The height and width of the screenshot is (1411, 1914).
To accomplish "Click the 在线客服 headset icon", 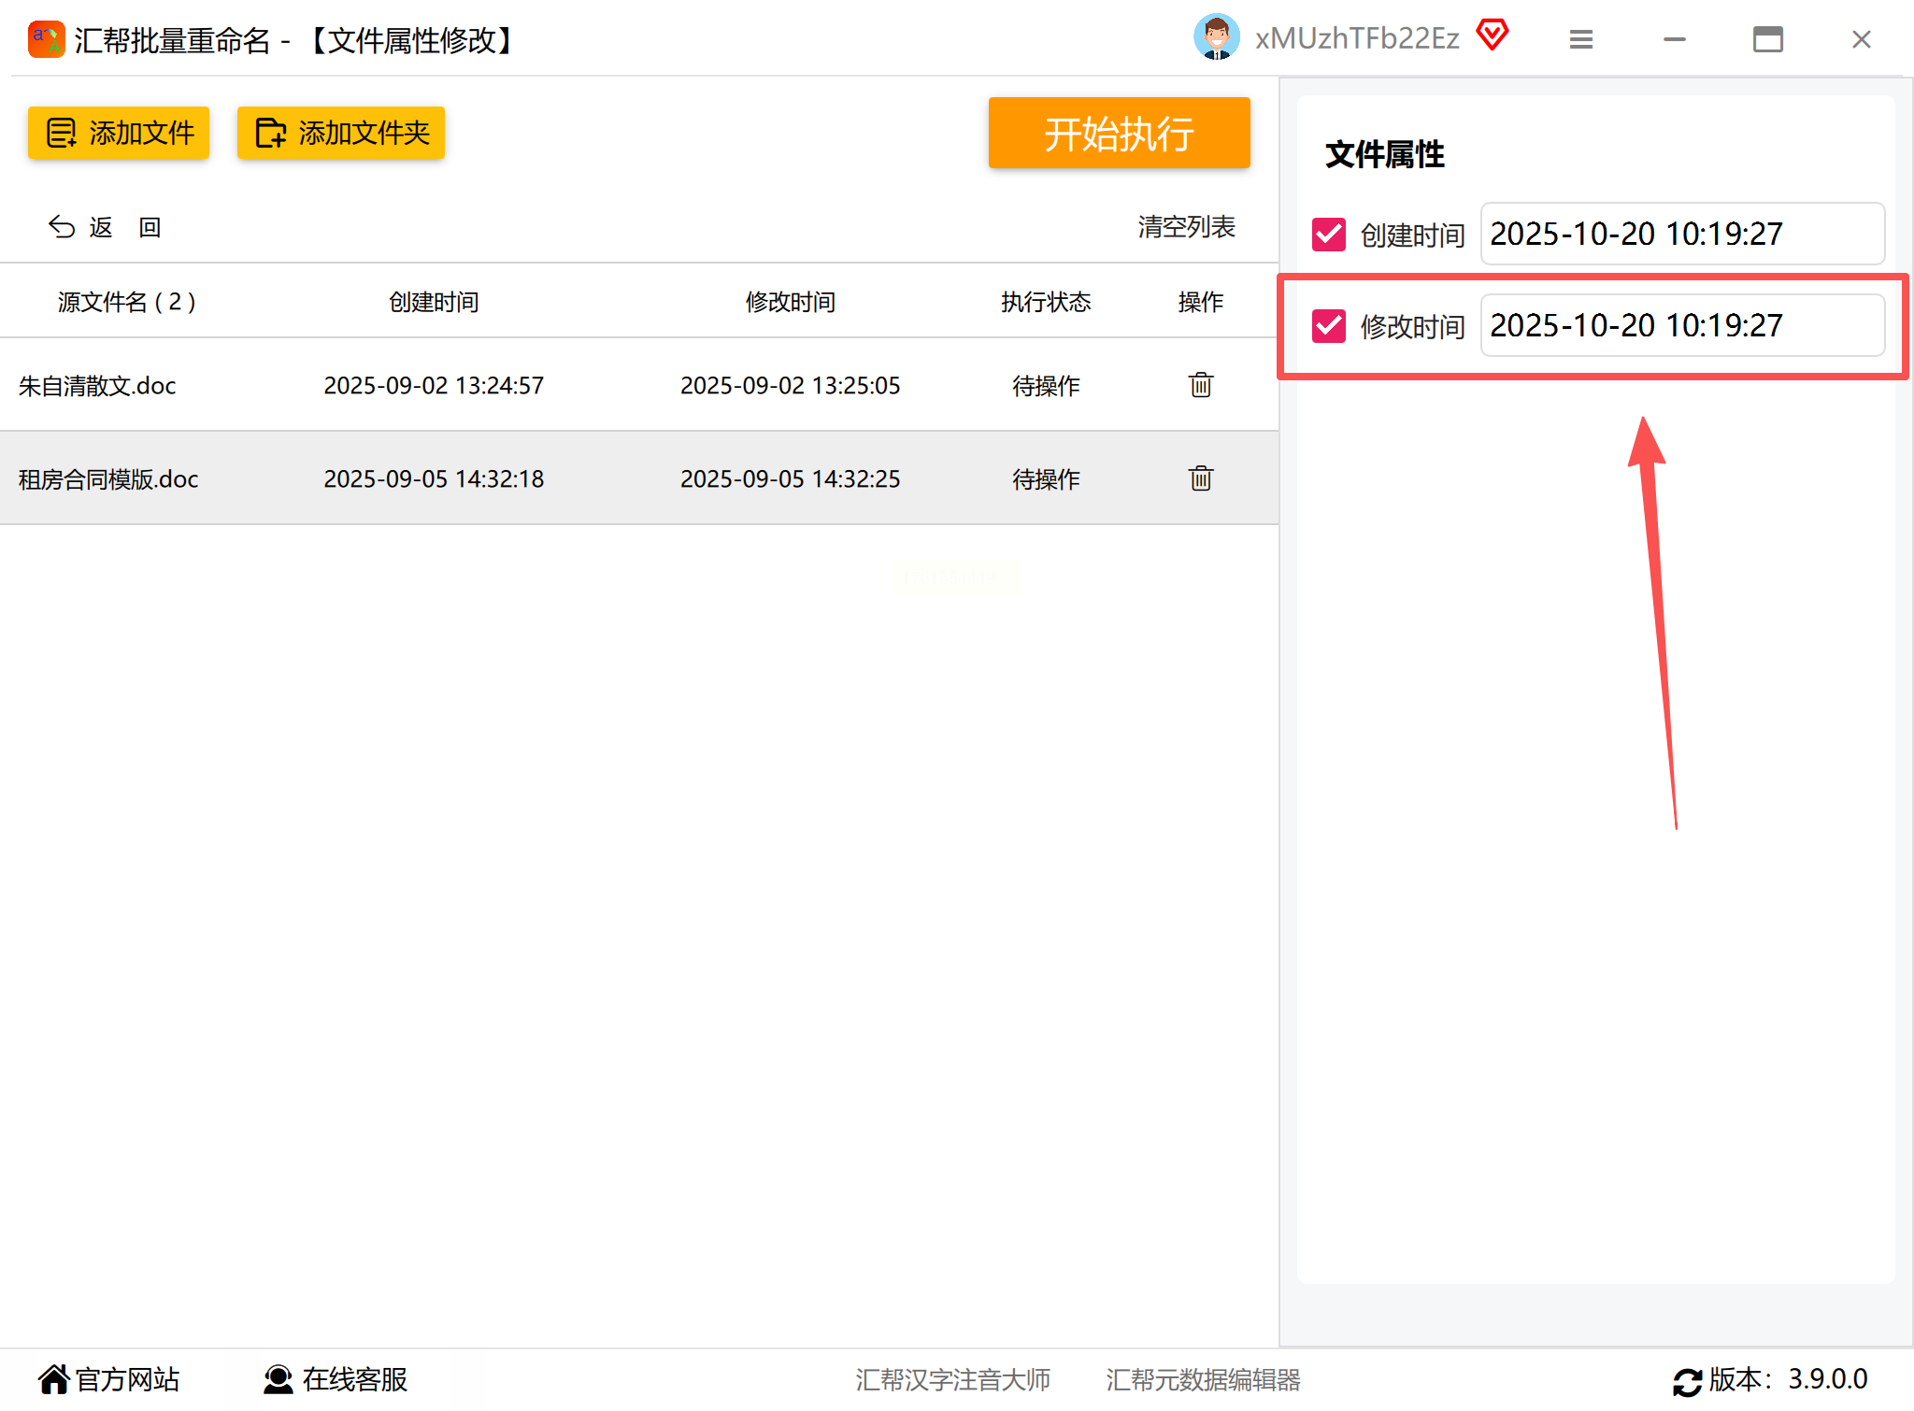I will pos(278,1379).
